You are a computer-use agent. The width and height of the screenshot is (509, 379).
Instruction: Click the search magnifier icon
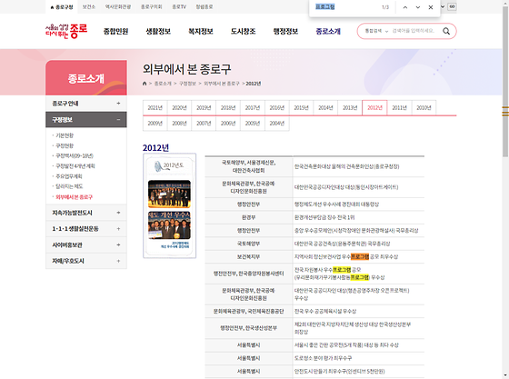coord(446,31)
